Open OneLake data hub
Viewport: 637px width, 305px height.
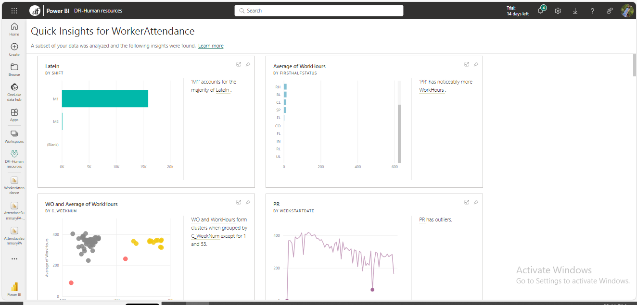point(14,92)
